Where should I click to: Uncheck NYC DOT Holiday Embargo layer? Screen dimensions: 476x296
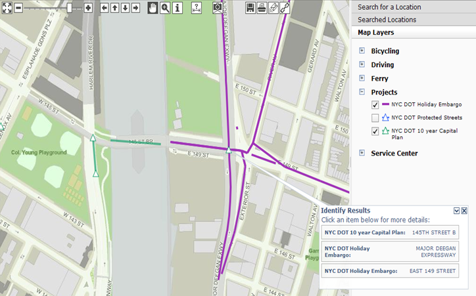[375, 105]
